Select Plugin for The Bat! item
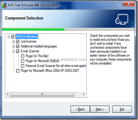The image size is (138, 120). (37, 56)
